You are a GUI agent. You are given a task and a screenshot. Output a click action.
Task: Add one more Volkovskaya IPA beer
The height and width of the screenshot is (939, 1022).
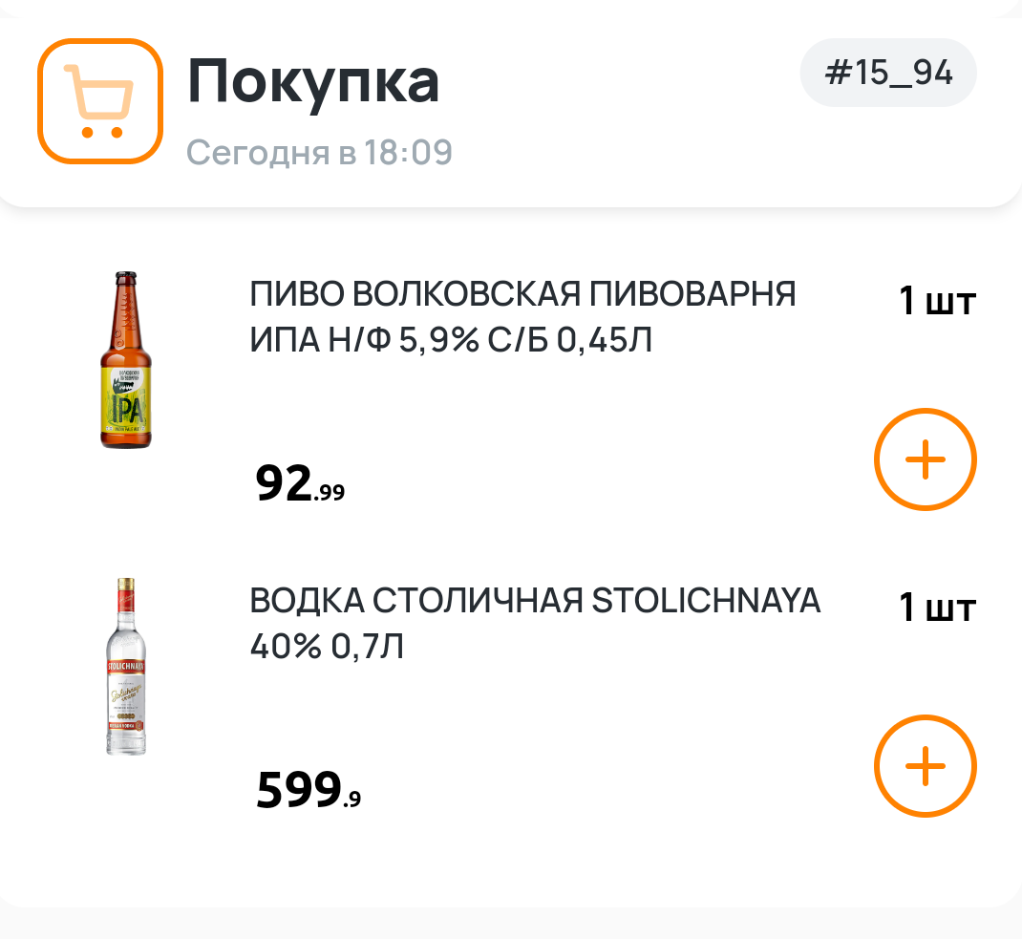coord(925,460)
